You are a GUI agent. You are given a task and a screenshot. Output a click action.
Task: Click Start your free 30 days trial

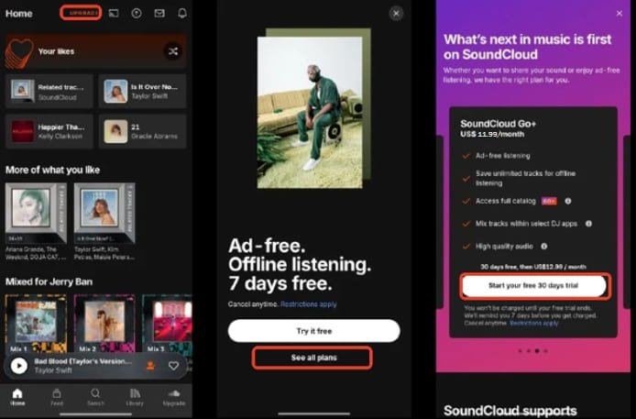534,285
